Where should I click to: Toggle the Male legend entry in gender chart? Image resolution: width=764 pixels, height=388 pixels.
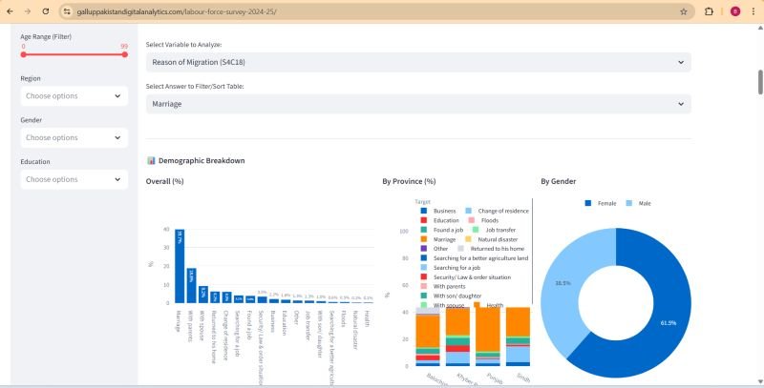(x=639, y=203)
